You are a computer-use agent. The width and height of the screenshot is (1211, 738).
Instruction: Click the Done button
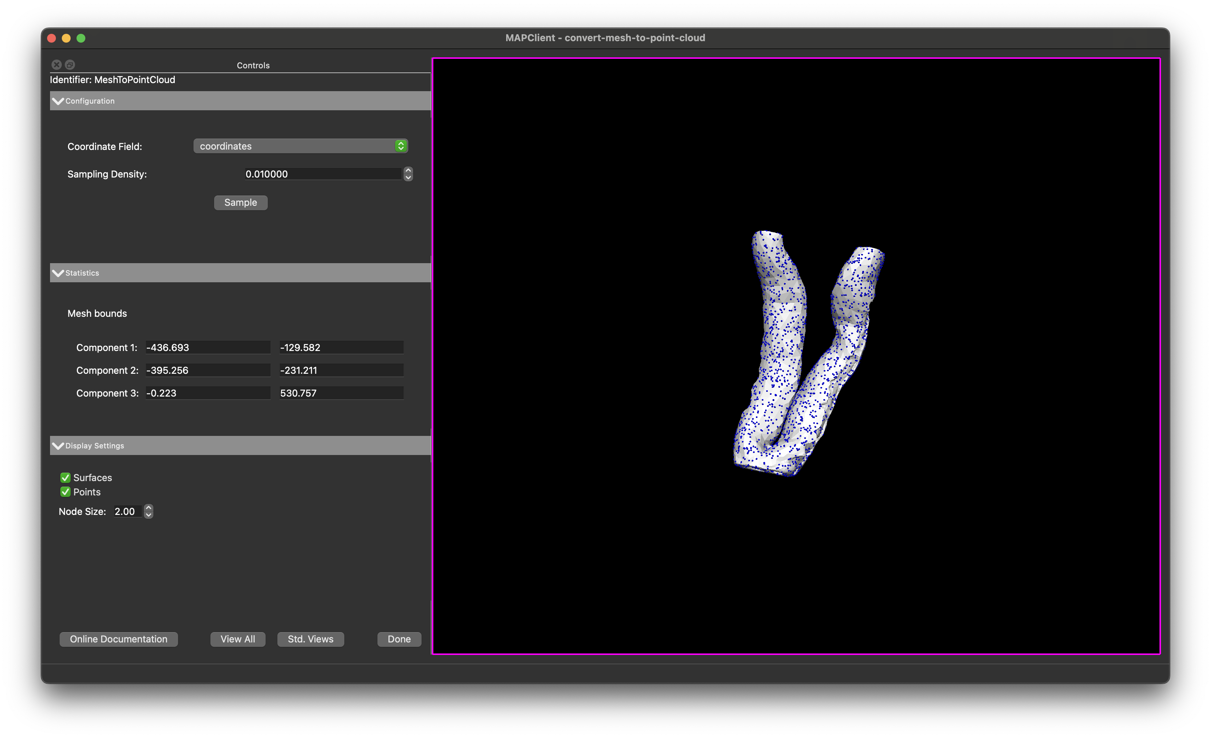(x=399, y=639)
